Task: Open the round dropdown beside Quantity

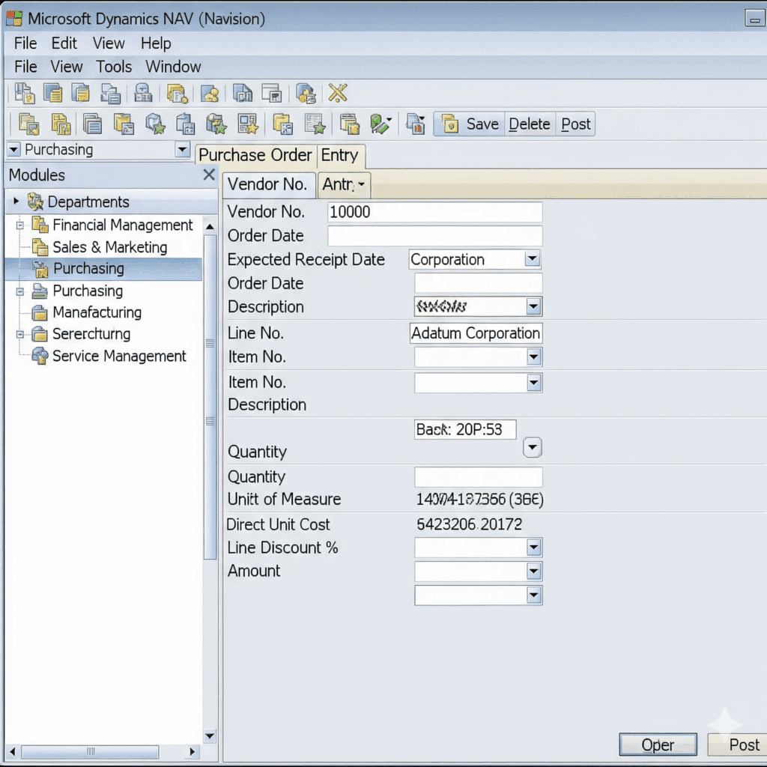Action: coord(533,447)
